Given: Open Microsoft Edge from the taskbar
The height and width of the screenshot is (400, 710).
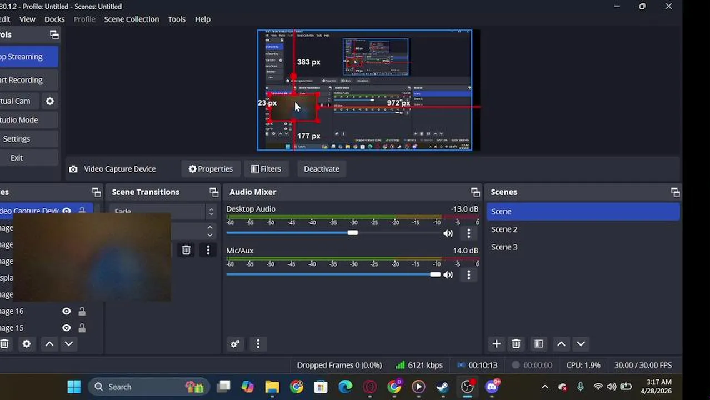Looking at the screenshot, I should (x=345, y=387).
